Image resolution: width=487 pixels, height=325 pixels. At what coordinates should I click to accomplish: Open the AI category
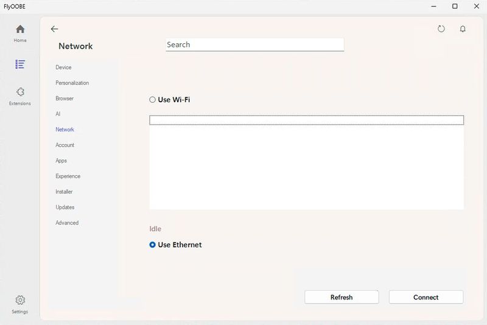[58, 114]
